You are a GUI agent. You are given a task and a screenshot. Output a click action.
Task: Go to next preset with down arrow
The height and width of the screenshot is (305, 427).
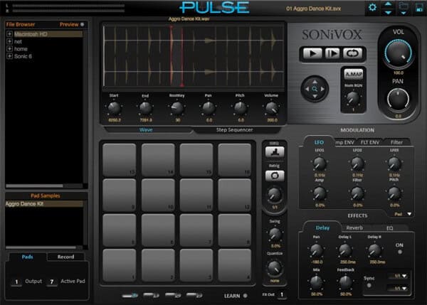tap(388, 13)
